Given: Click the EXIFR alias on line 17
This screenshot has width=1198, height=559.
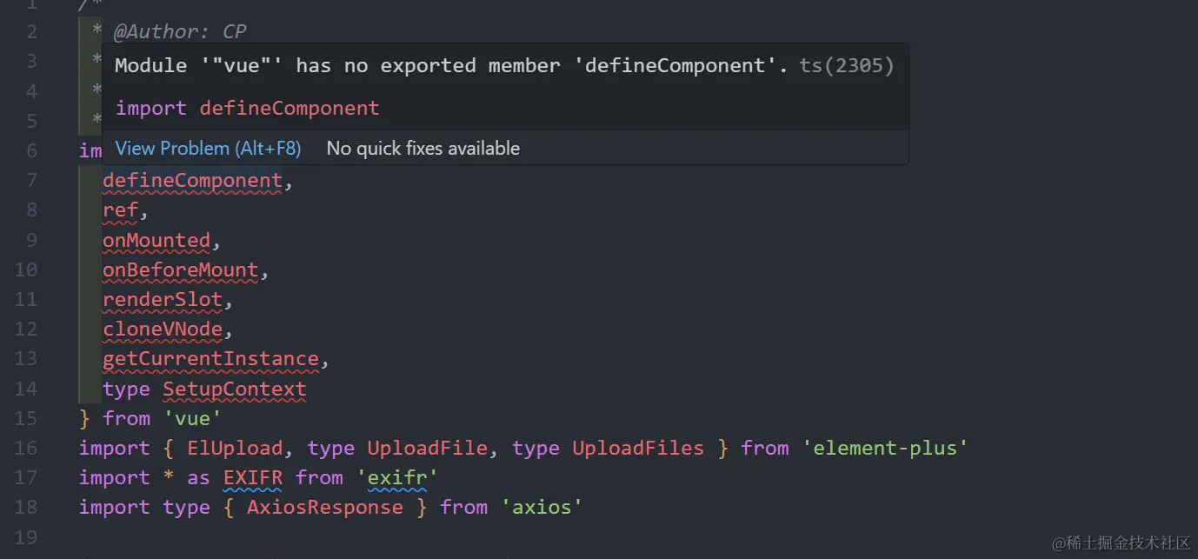Looking at the screenshot, I should (x=253, y=478).
